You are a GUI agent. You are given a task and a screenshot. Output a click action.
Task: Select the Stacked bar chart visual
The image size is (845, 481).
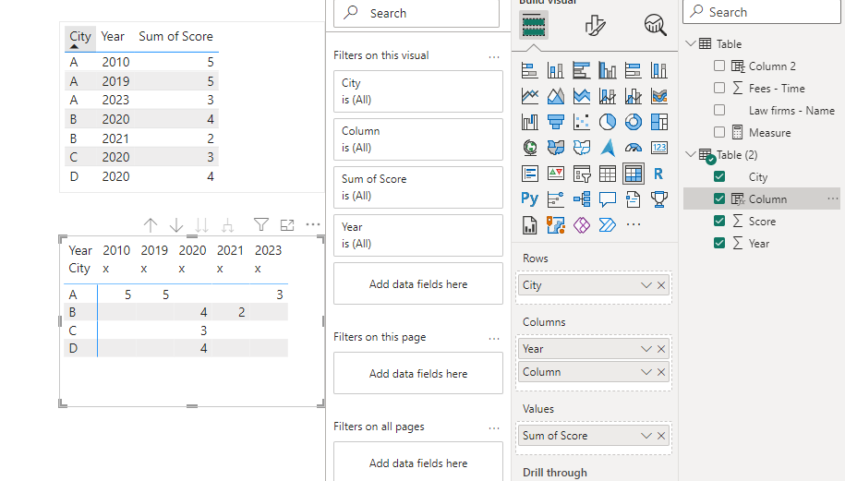(x=530, y=70)
